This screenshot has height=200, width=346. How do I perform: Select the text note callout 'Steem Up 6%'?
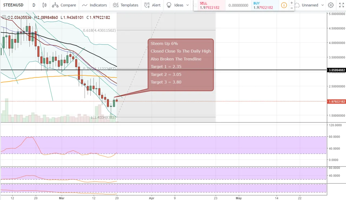tap(181, 65)
